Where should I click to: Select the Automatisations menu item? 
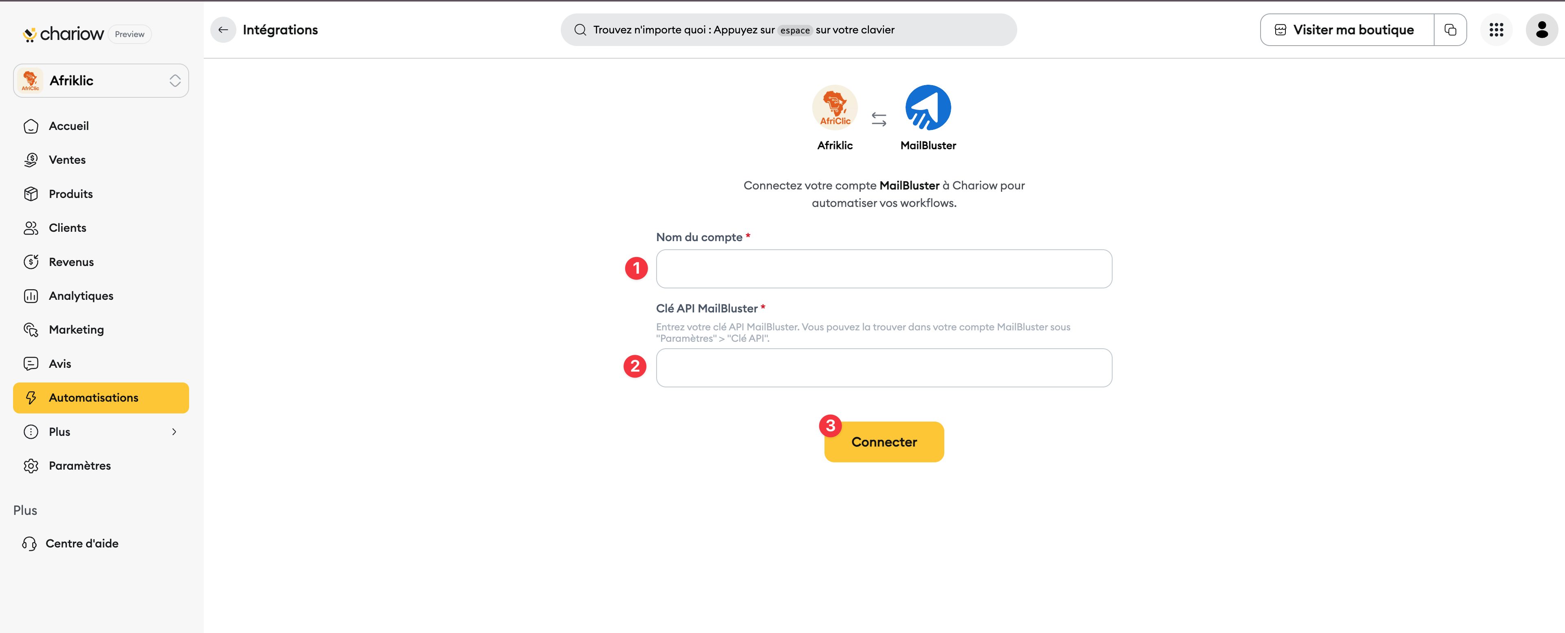click(x=101, y=397)
